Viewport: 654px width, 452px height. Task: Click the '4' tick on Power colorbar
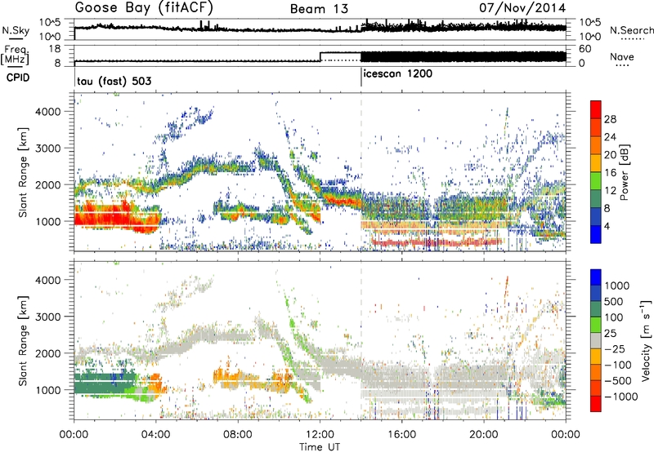click(x=607, y=226)
